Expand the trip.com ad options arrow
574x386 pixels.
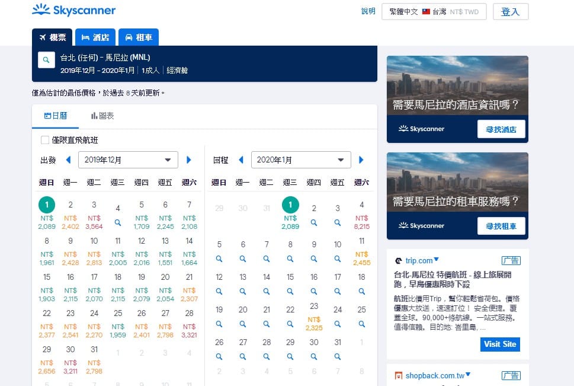click(x=437, y=260)
